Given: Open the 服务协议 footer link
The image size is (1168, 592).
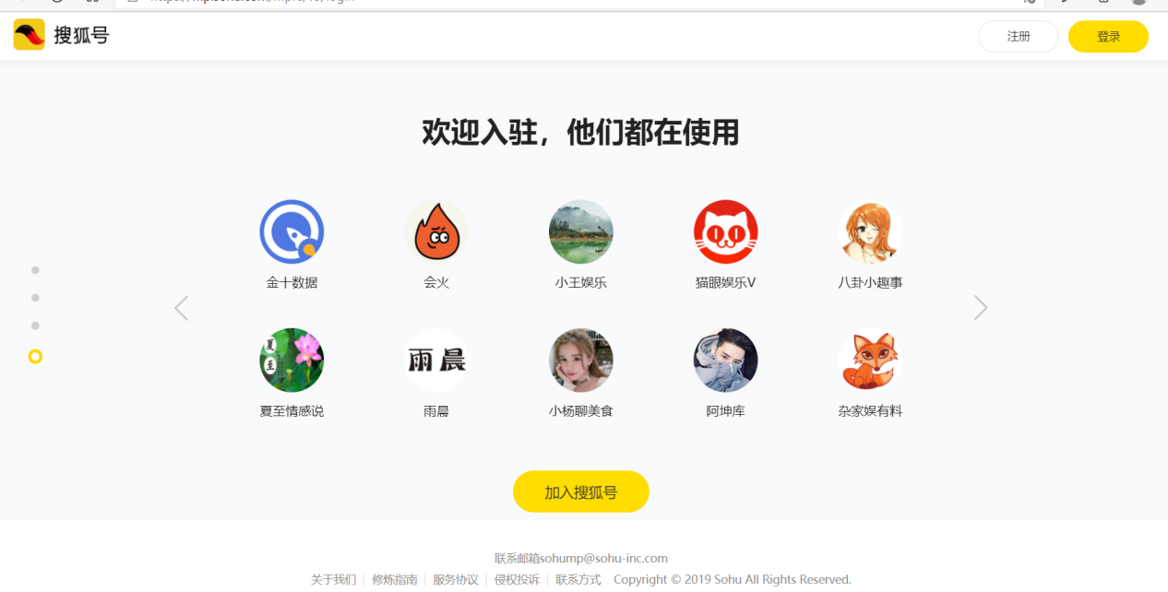Looking at the screenshot, I should point(456,579).
